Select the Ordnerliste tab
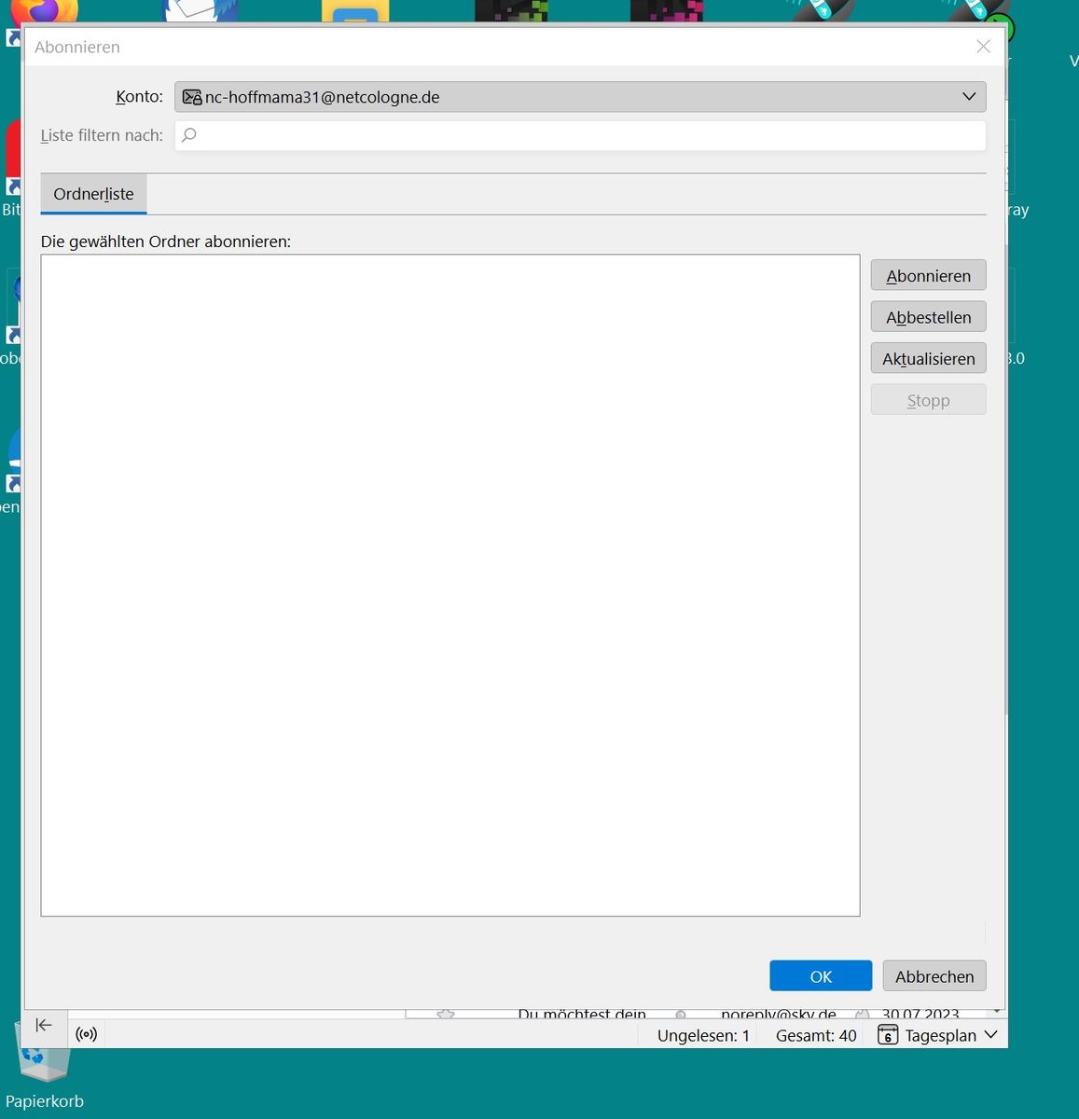 pyautogui.click(x=93, y=194)
